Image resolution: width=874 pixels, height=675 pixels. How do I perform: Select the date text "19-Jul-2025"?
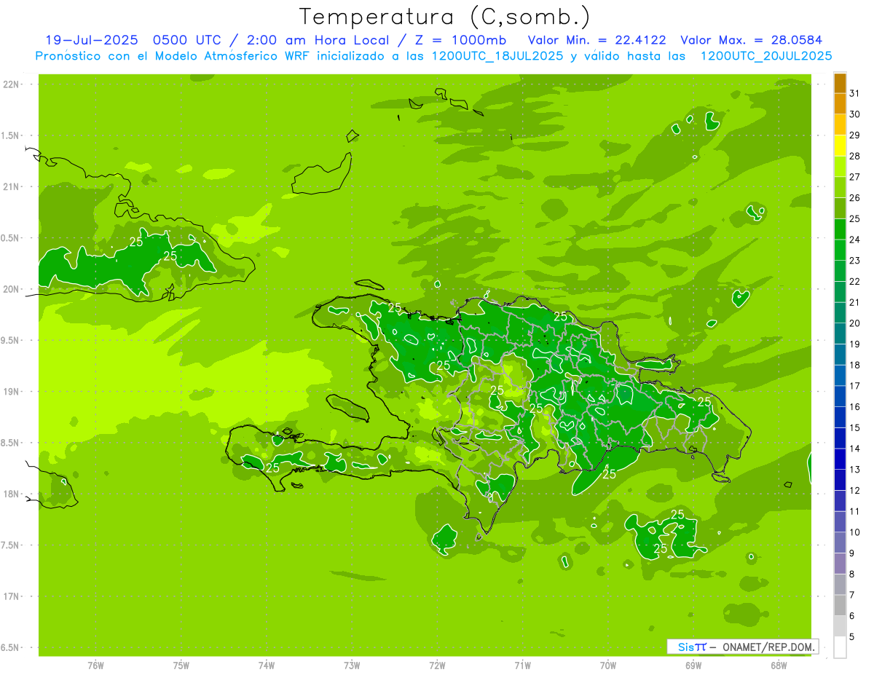91,40
